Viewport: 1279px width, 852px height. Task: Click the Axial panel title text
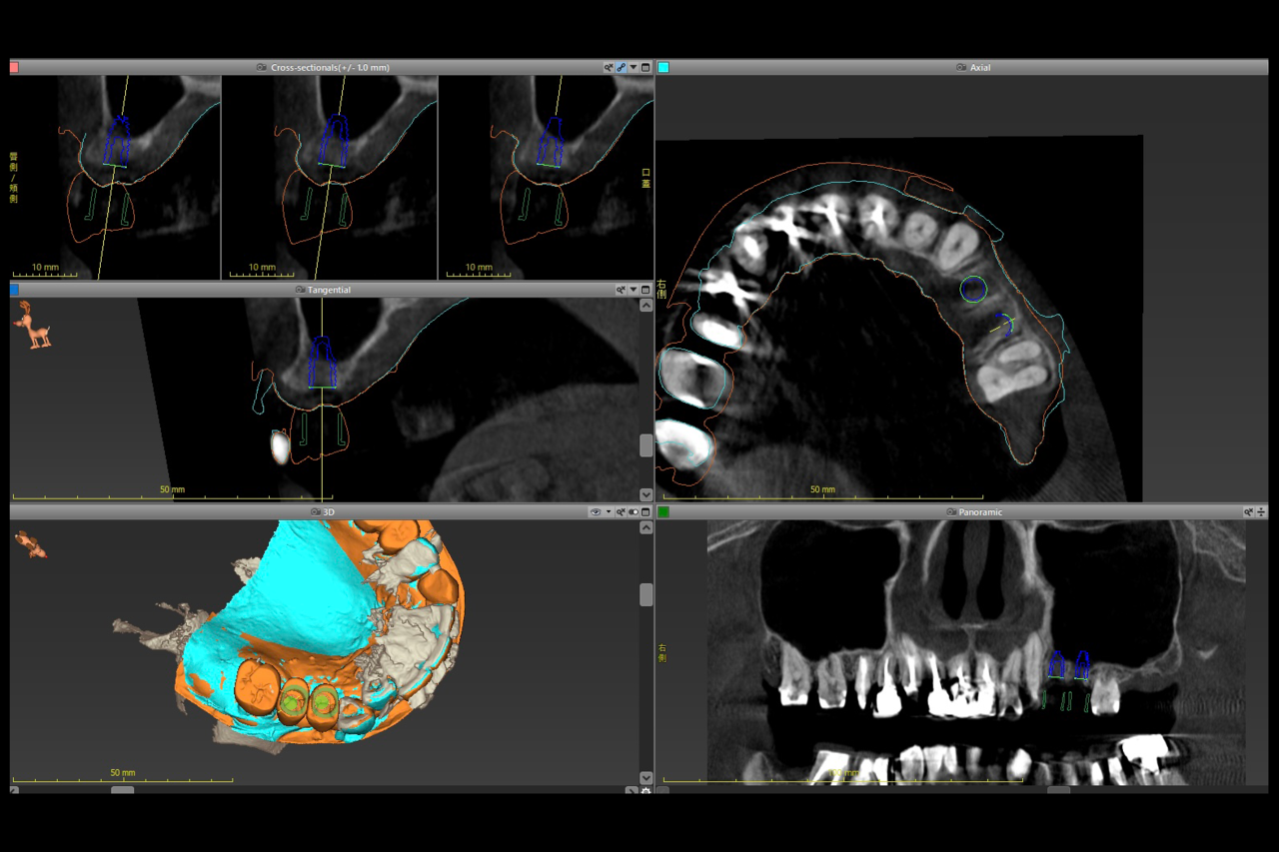980,68
